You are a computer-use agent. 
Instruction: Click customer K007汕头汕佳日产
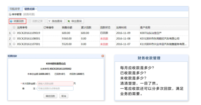click(151, 33)
